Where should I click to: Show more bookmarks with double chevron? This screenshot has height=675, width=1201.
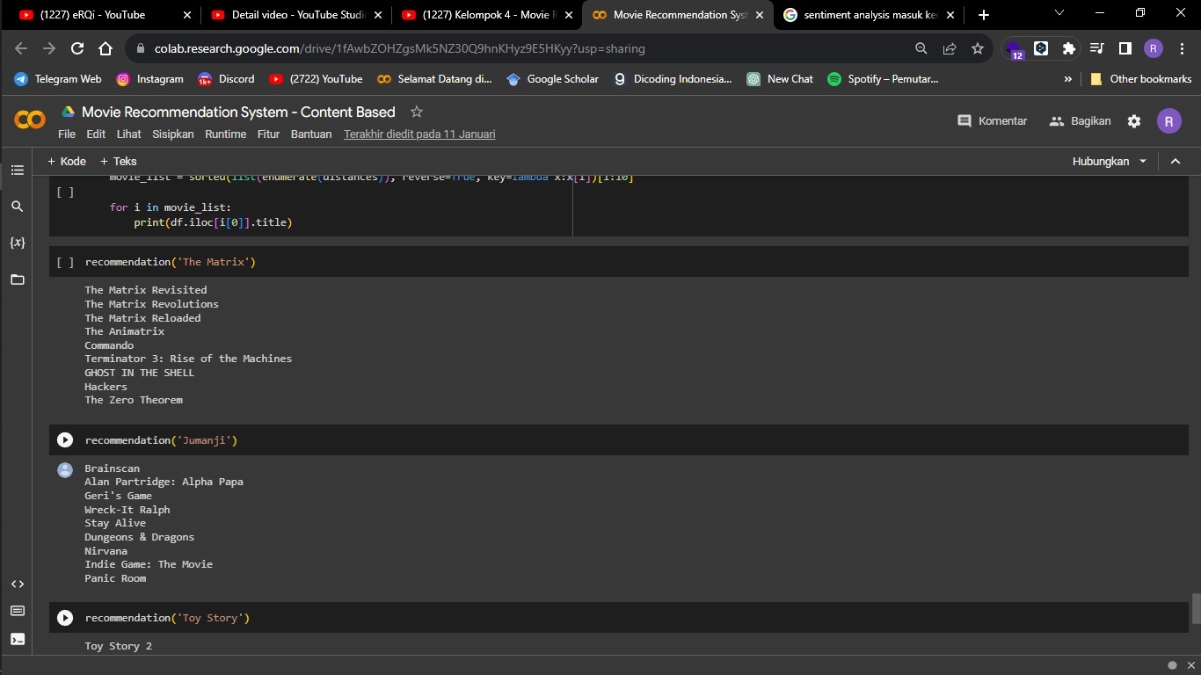(x=1068, y=79)
